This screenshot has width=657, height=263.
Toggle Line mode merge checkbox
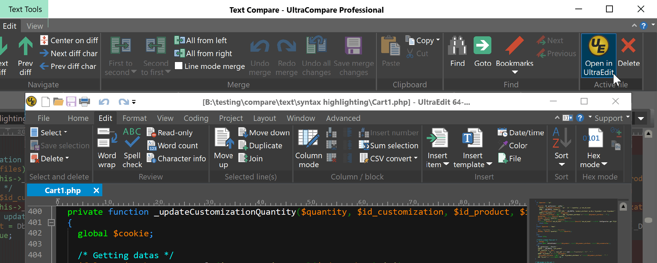[179, 66]
